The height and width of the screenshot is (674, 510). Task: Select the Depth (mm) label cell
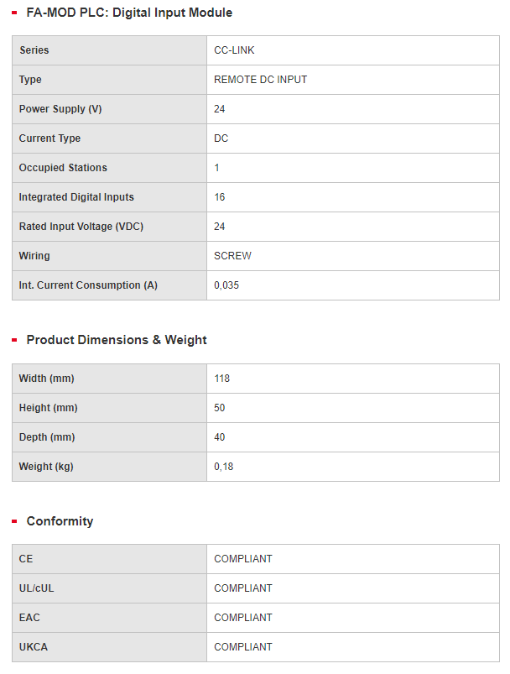pyautogui.click(x=110, y=437)
